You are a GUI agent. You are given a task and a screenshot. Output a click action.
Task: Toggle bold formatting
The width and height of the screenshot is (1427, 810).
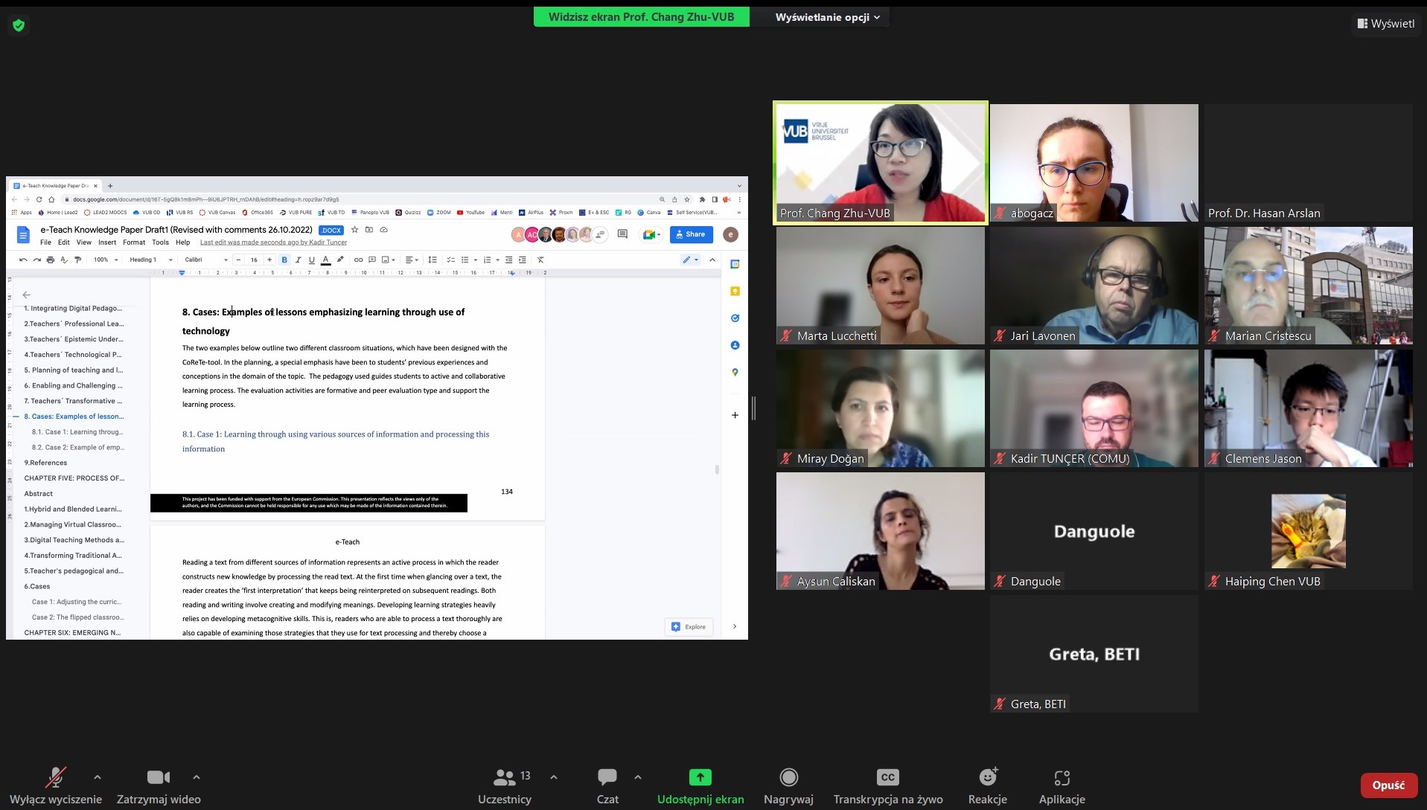pyautogui.click(x=284, y=260)
